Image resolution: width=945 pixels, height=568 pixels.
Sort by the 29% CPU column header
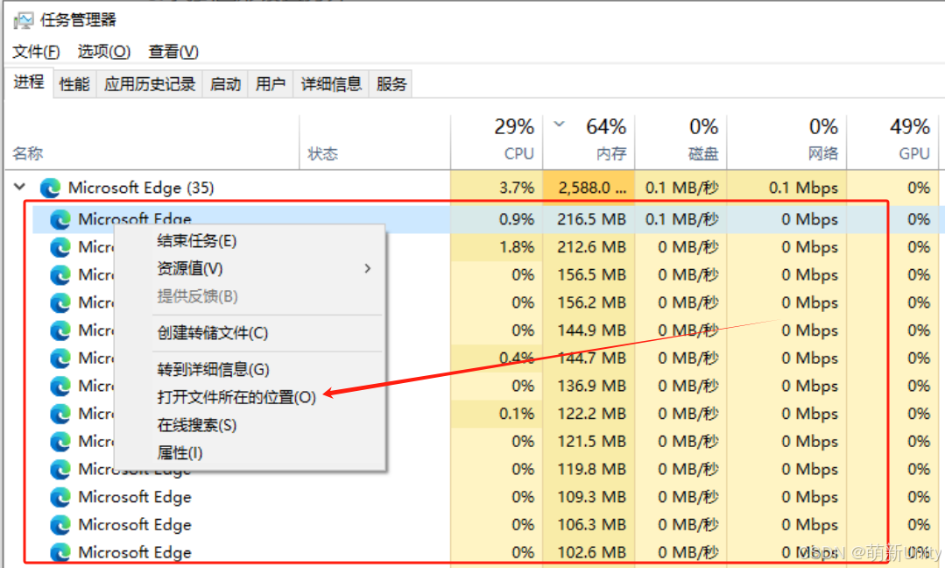497,142
